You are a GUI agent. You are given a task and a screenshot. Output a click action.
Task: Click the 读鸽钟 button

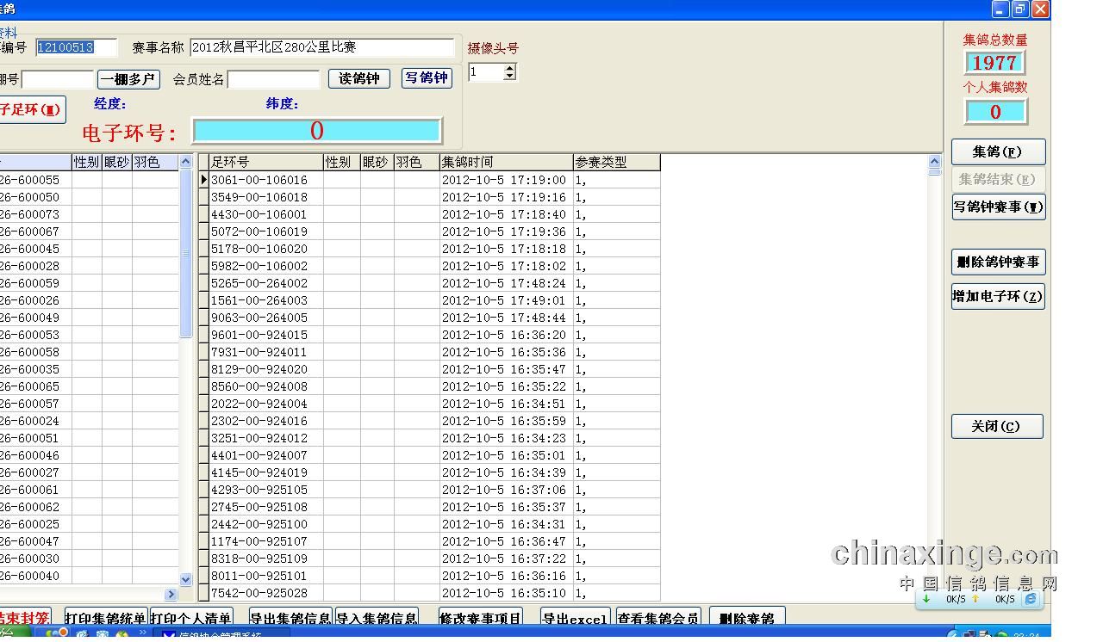pos(358,78)
